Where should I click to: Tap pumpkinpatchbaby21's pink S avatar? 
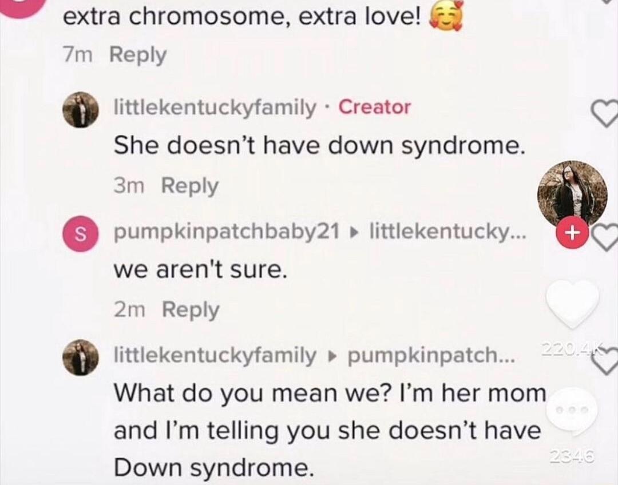(x=81, y=233)
